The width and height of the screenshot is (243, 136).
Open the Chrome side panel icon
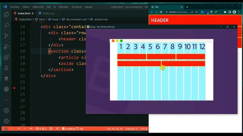tap(230, 12)
